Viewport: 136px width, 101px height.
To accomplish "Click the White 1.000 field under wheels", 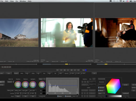I will click(x=18, y=91).
